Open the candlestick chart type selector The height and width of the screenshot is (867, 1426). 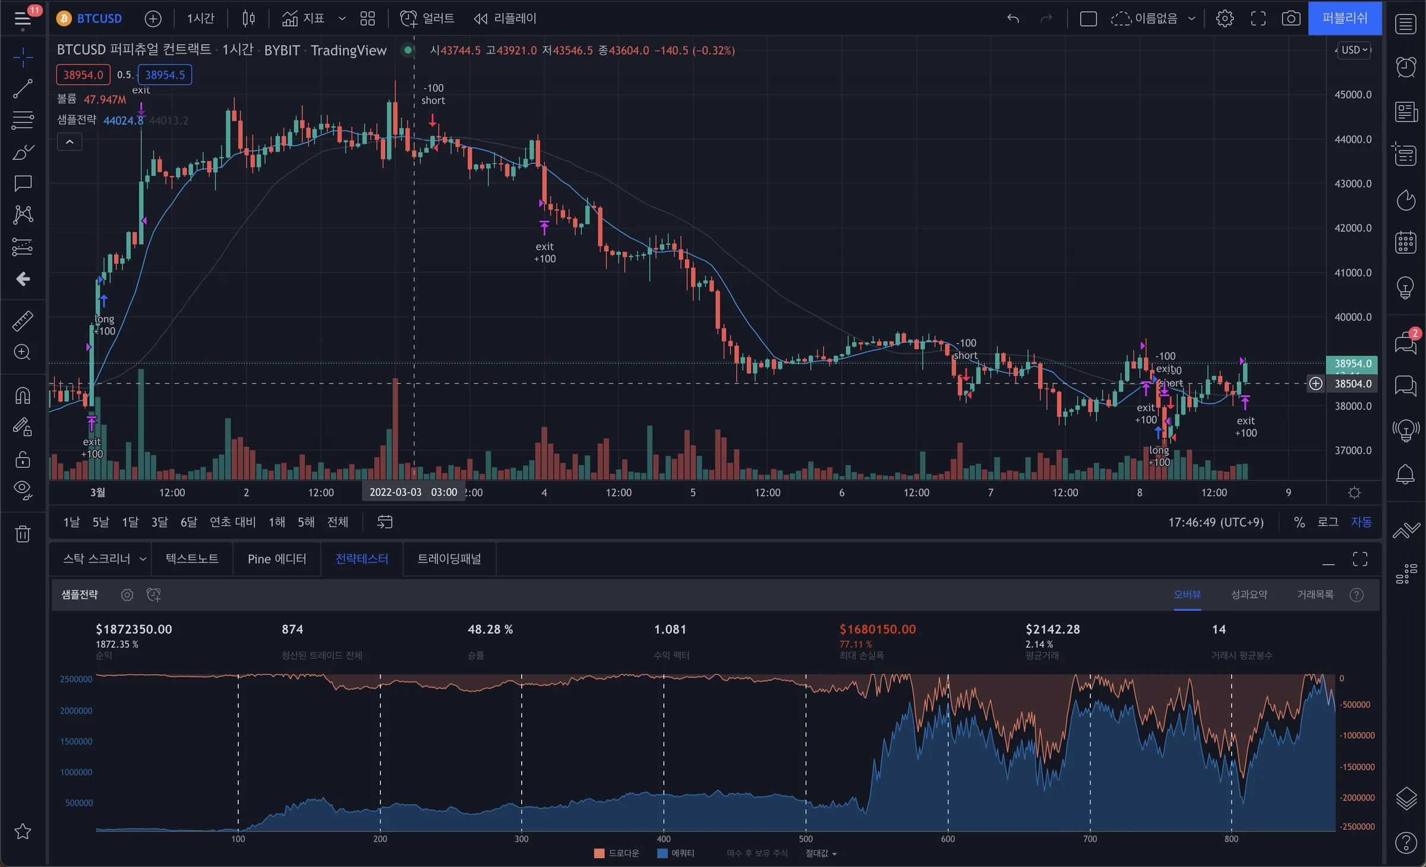pos(248,18)
